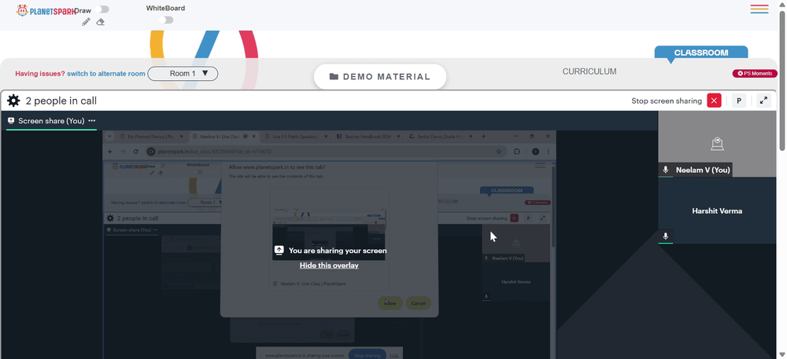Viewport: 787px width, 359px height.
Task: Click the upload icon beside 'You are sharing your screen'
Action: pos(279,251)
